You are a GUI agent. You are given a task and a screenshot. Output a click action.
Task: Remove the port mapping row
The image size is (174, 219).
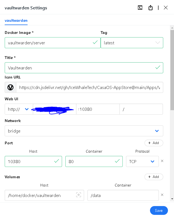click(x=162, y=161)
